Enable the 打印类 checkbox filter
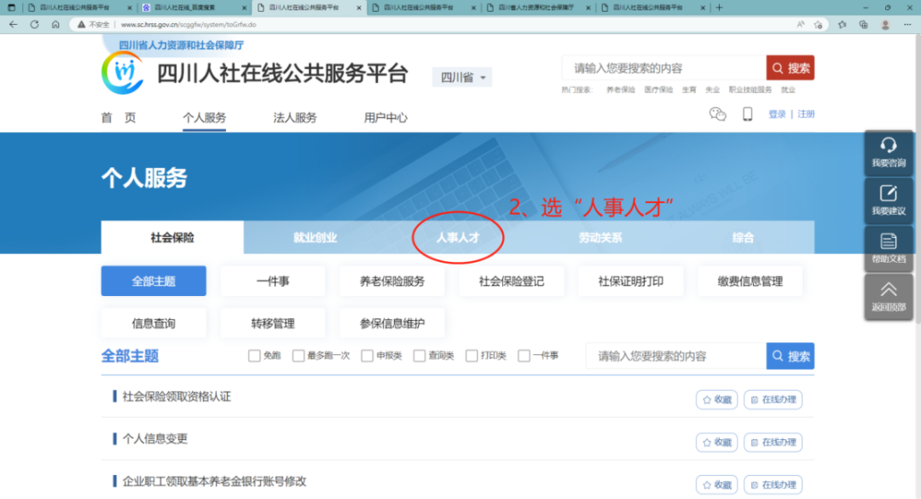The width and height of the screenshot is (921, 499). coord(472,356)
